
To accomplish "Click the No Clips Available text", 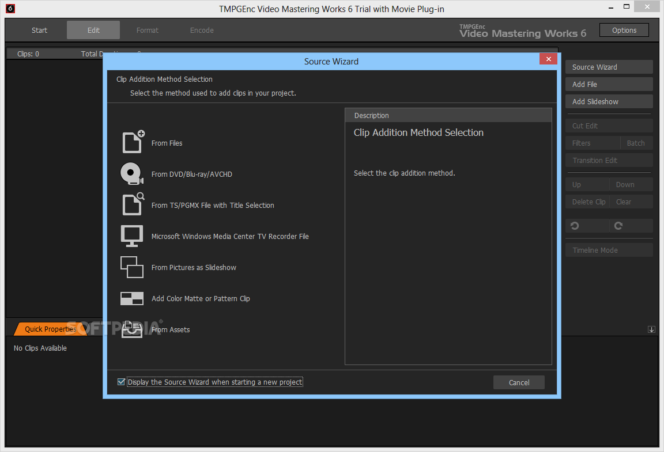I will pos(40,348).
